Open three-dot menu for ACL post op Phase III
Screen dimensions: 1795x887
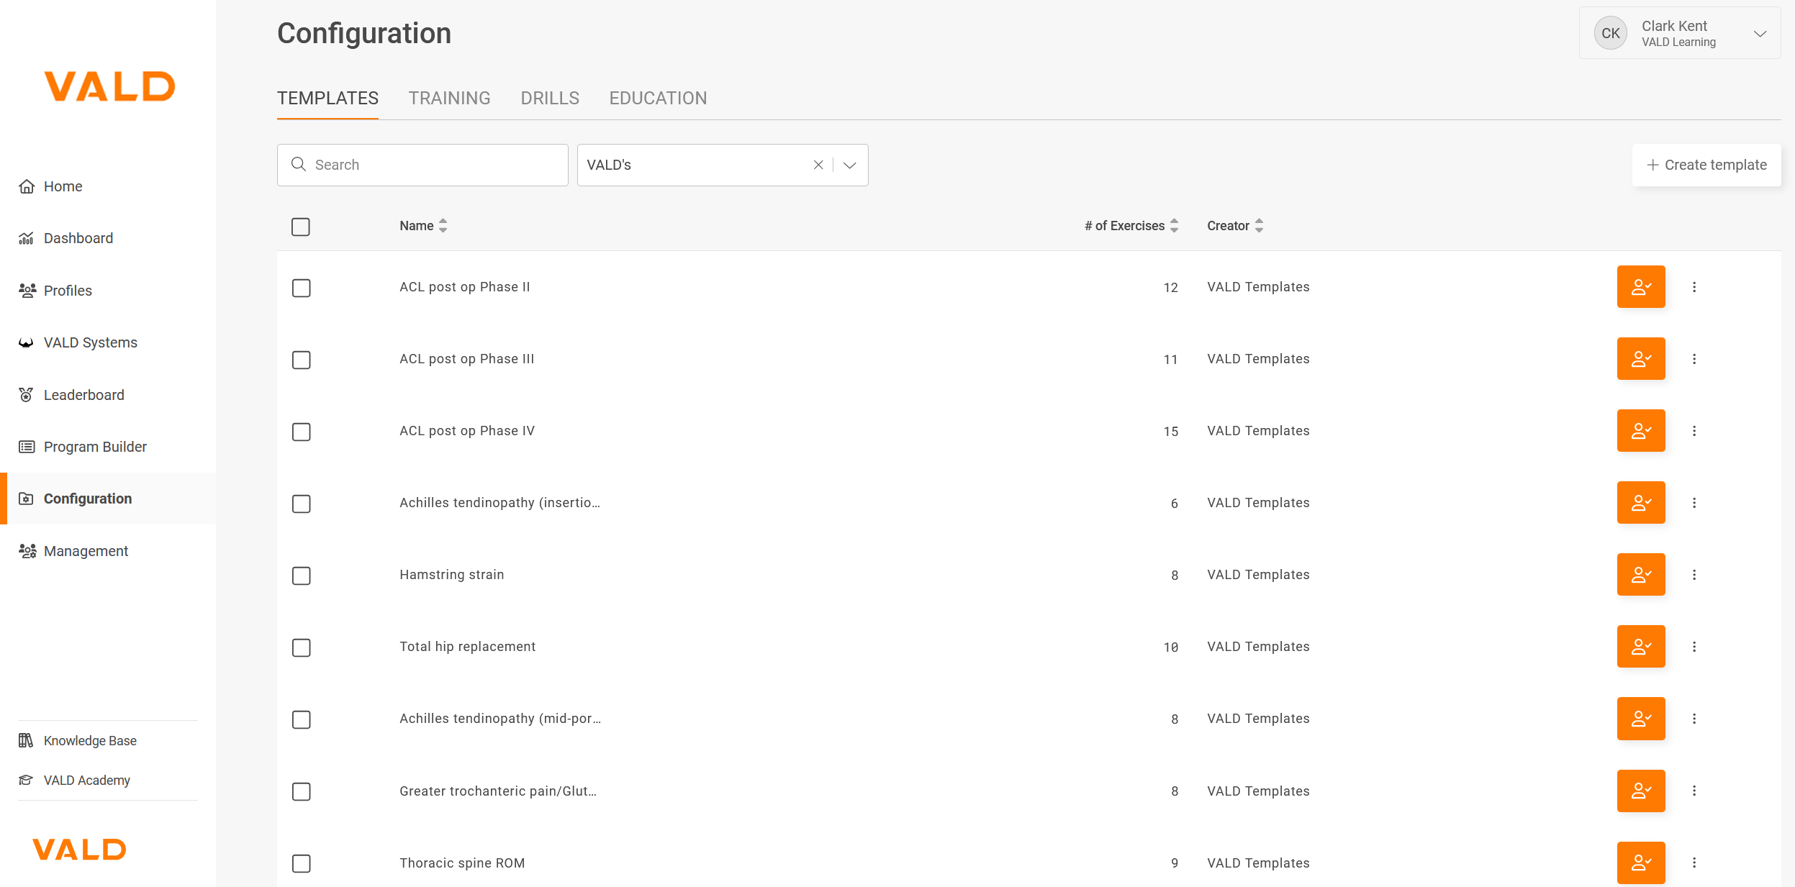(x=1694, y=359)
